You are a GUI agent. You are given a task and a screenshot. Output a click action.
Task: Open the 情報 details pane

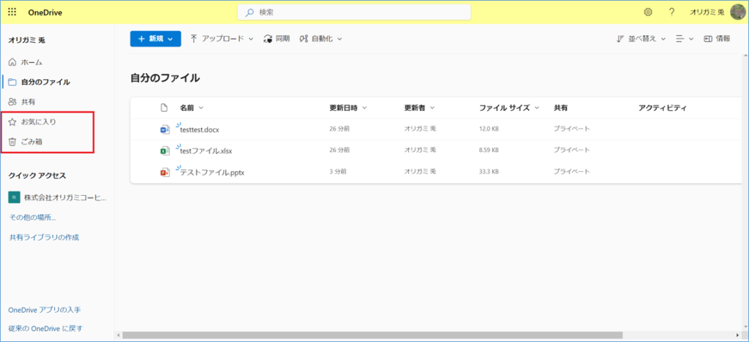pos(716,39)
